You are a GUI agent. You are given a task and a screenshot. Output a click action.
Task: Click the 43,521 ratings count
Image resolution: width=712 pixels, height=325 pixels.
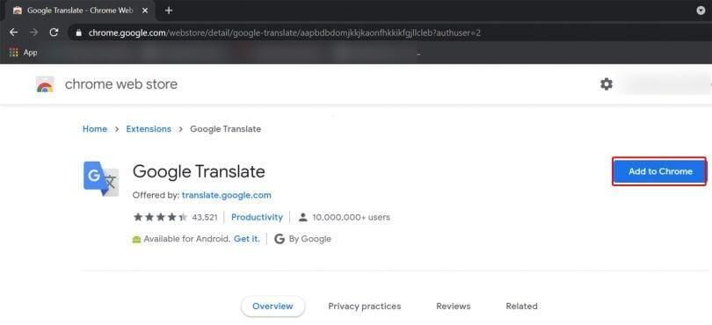pos(205,218)
